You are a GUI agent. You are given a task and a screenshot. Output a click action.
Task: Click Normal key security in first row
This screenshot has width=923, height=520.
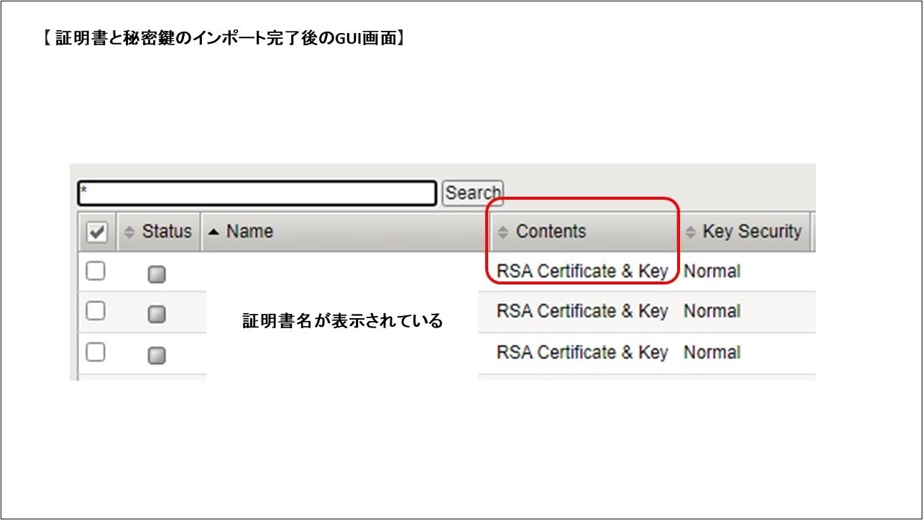(712, 271)
